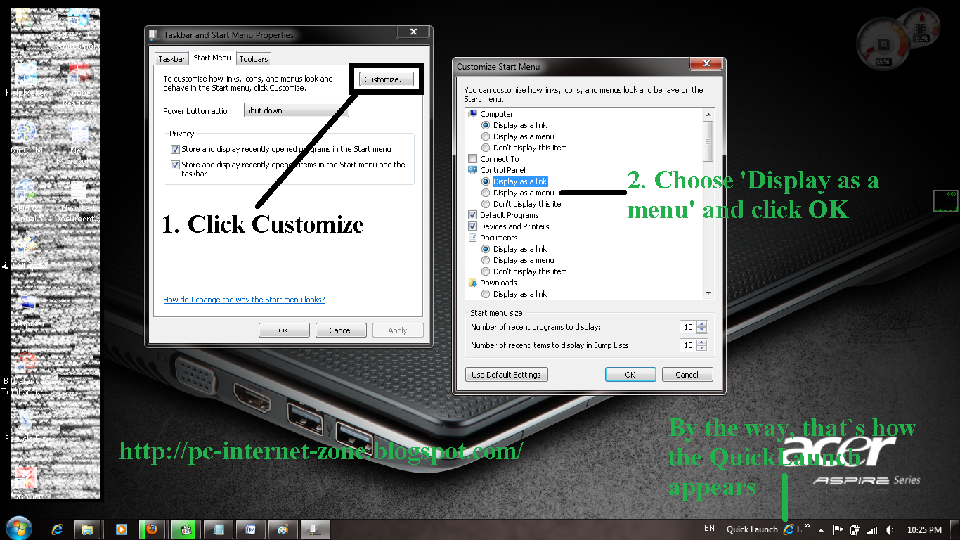Expand hidden icons in the notification area
The image size is (960, 540).
(x=820, y=529)
